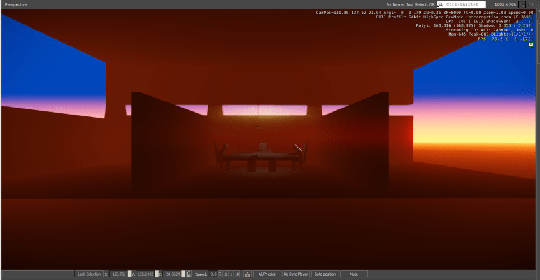Click the search magnifier icon in viewport header

pos(440,4)
